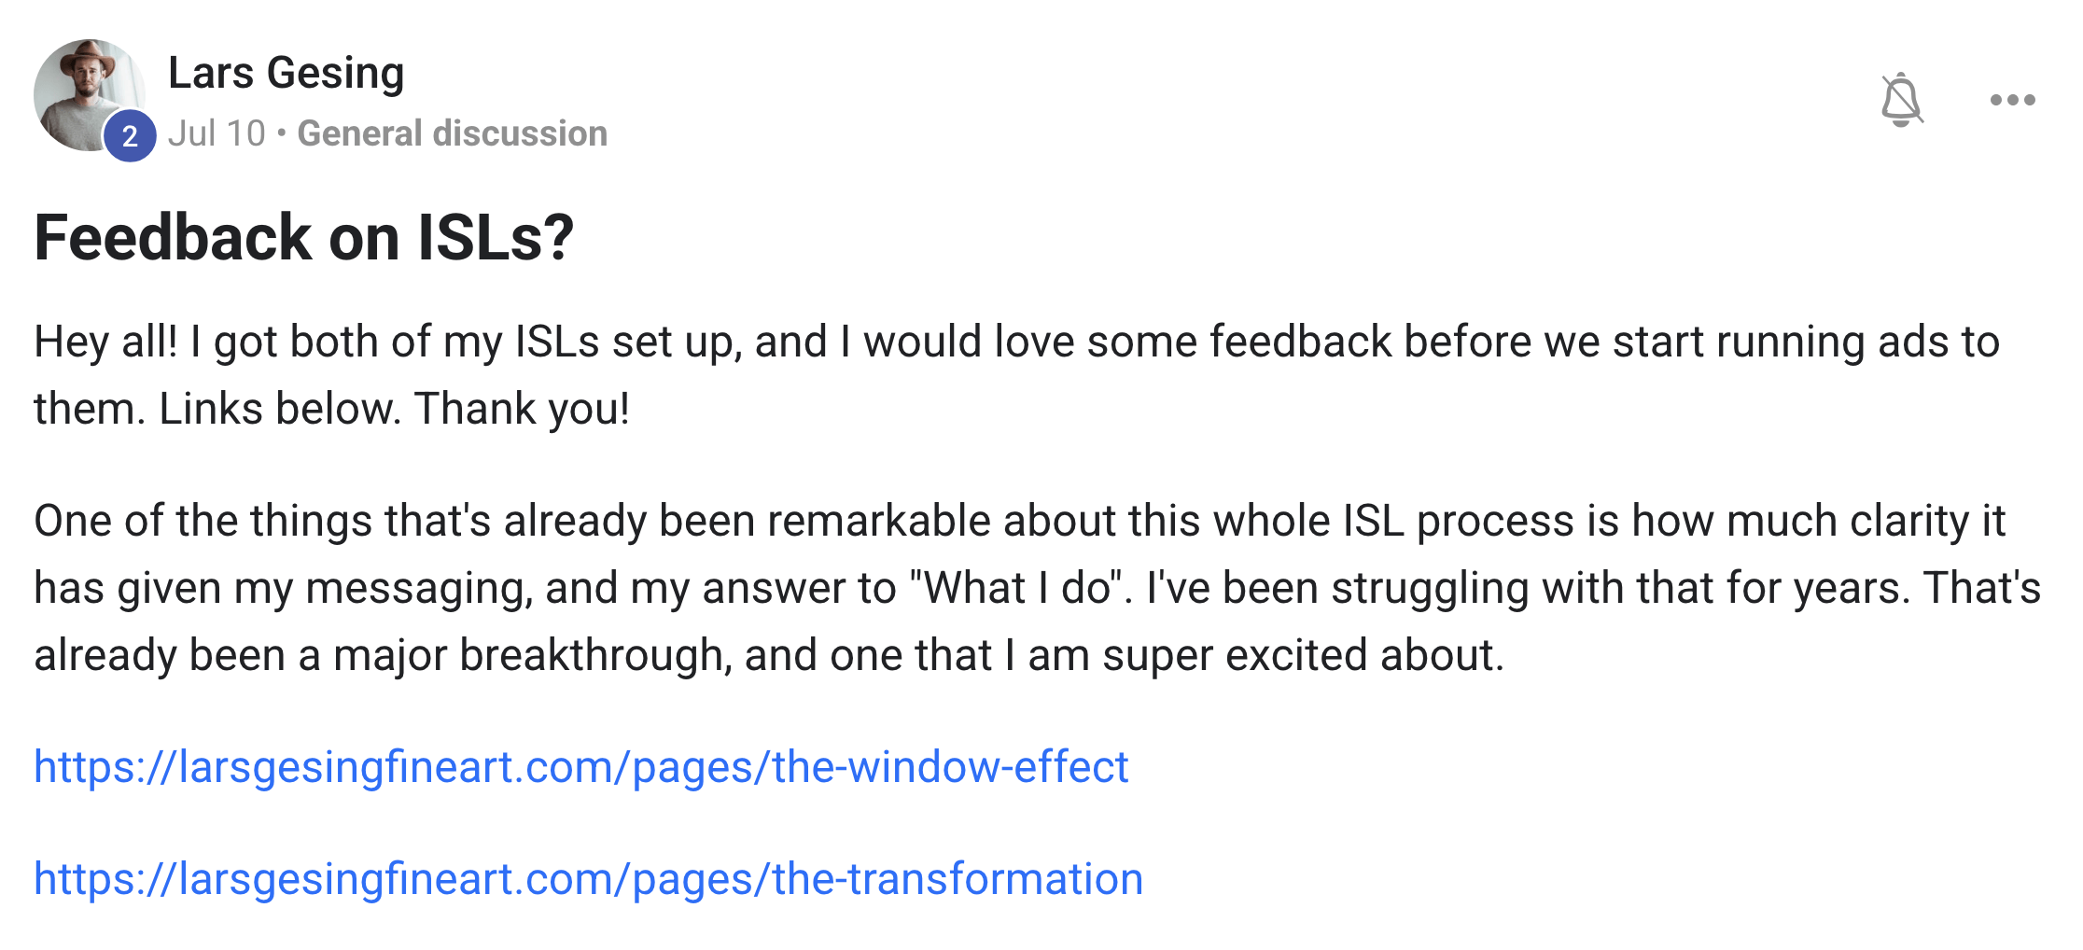
Task: Open the General discussion category
Action: (x=452, y=133)
